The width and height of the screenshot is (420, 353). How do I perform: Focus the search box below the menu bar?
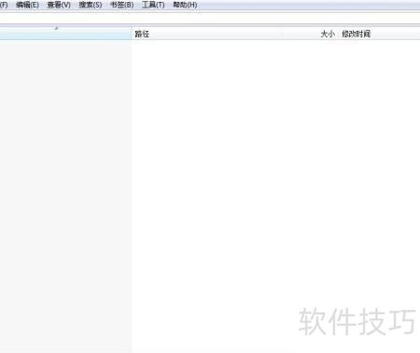pyautogui.click(x=210, y=18)
